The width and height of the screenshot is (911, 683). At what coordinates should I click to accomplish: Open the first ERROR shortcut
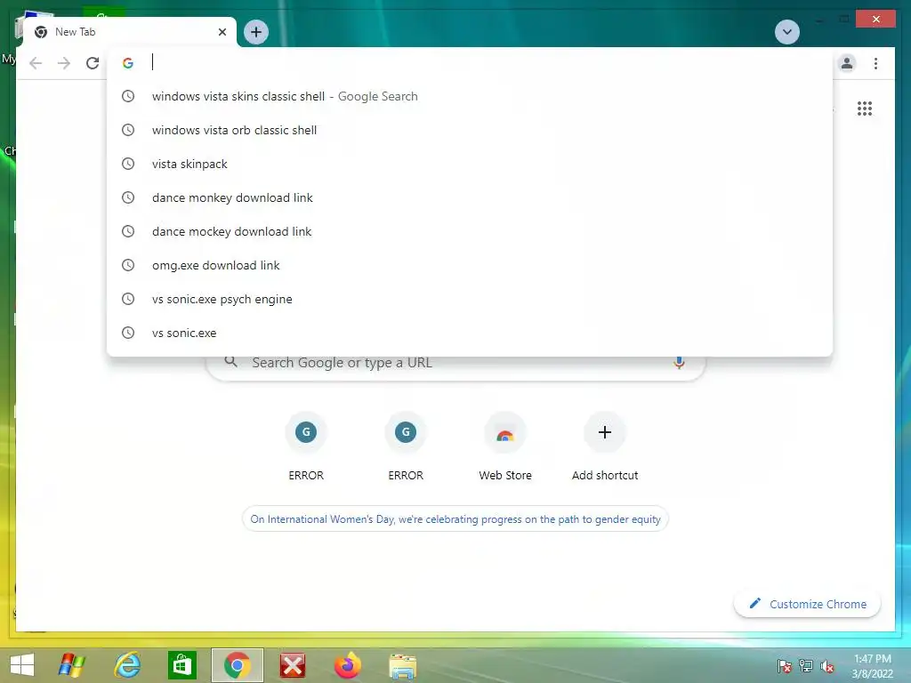pyautogui.click(x=306, y=445)
